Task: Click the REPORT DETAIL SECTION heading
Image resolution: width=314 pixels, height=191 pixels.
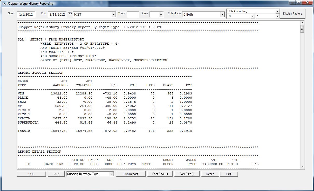Action: pyautogui.click(x=39, y=152)
